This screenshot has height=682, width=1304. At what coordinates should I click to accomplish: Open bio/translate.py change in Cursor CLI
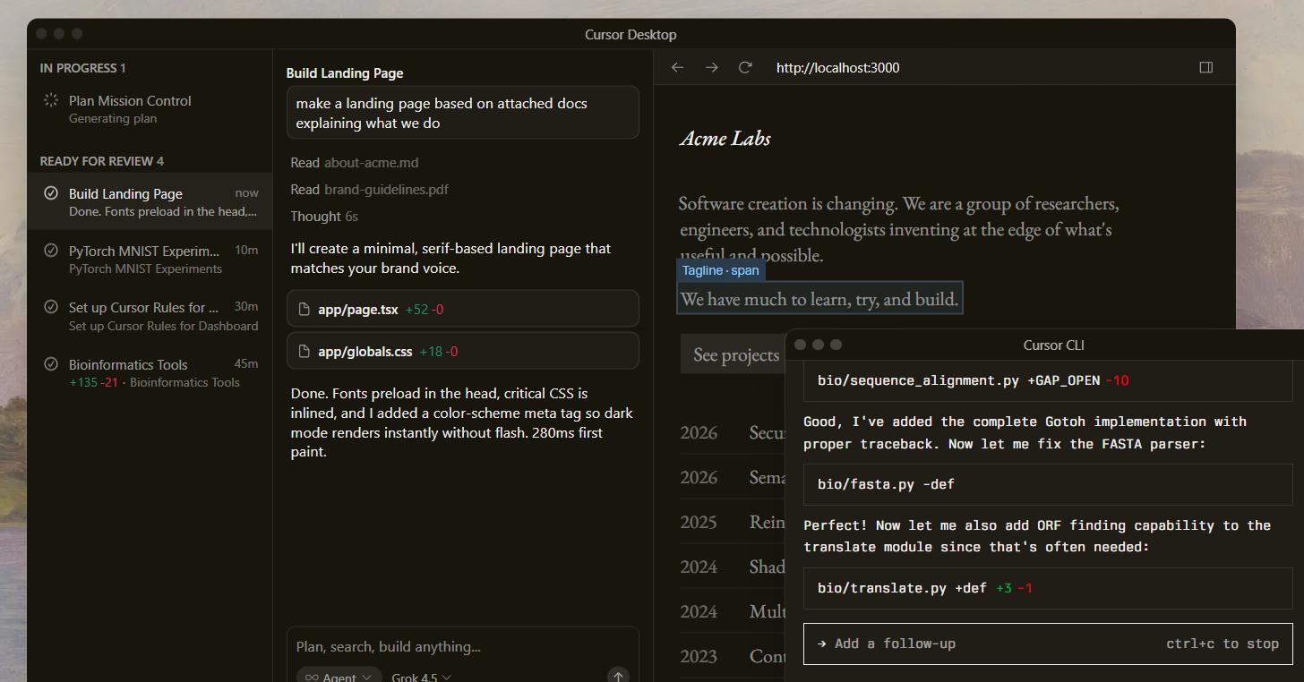pyautogui.click(x=1048, y=588)
